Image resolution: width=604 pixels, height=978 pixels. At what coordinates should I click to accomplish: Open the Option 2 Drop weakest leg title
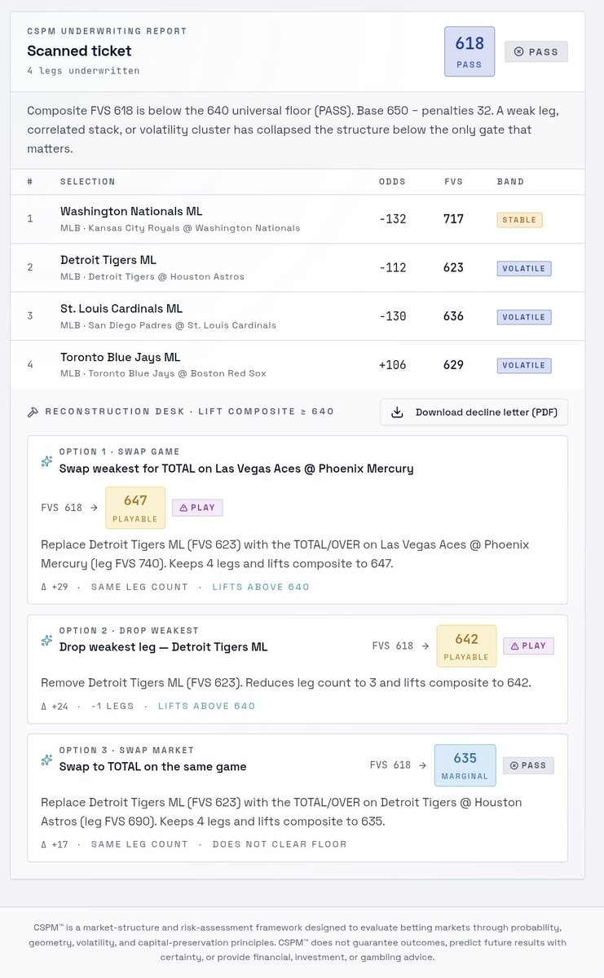point(163,647)
